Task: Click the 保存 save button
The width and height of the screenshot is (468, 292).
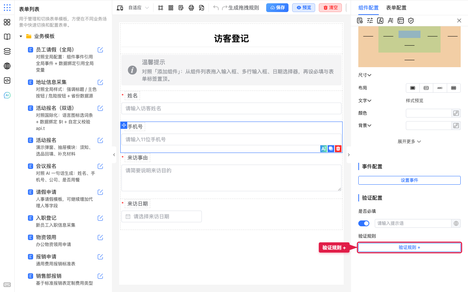Action: pos(278,8)
